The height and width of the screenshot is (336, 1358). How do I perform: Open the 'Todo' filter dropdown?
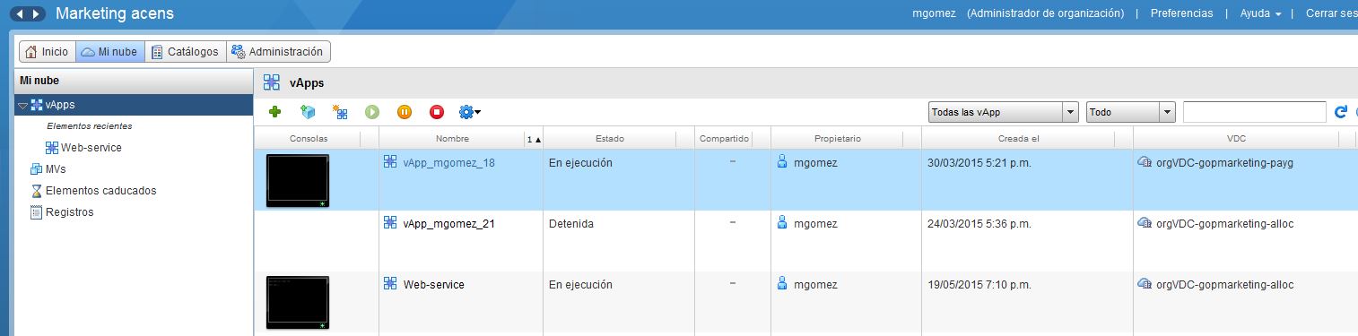point(1130,112)
